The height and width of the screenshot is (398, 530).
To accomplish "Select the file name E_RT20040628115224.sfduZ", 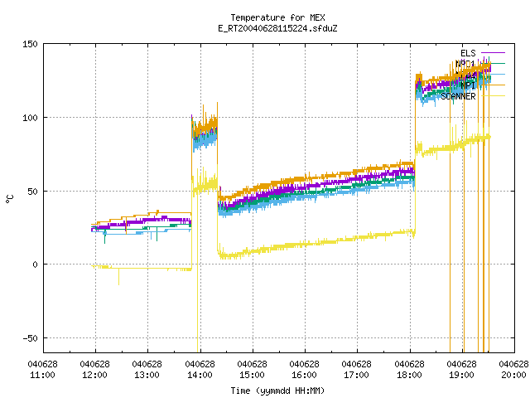I will [x=277, y=28].
